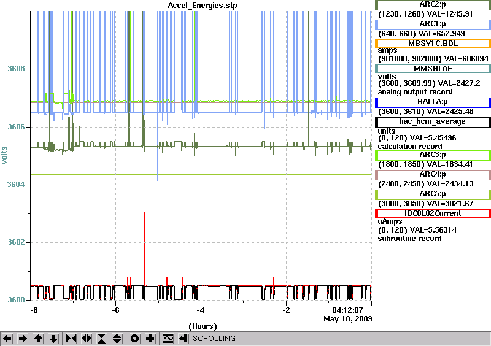
Task: Click the horizontal compress icon with inward-facing triangles
Action: coord(71,339)
